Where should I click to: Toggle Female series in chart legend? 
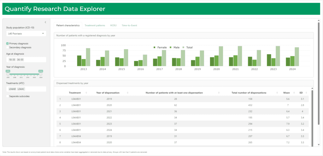[160, 47]
